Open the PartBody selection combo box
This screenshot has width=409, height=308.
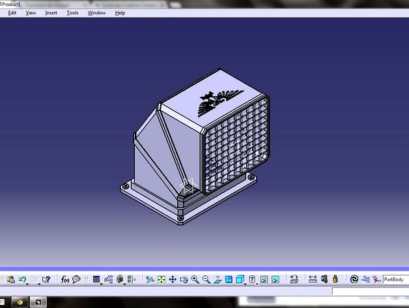coord(395,279)
